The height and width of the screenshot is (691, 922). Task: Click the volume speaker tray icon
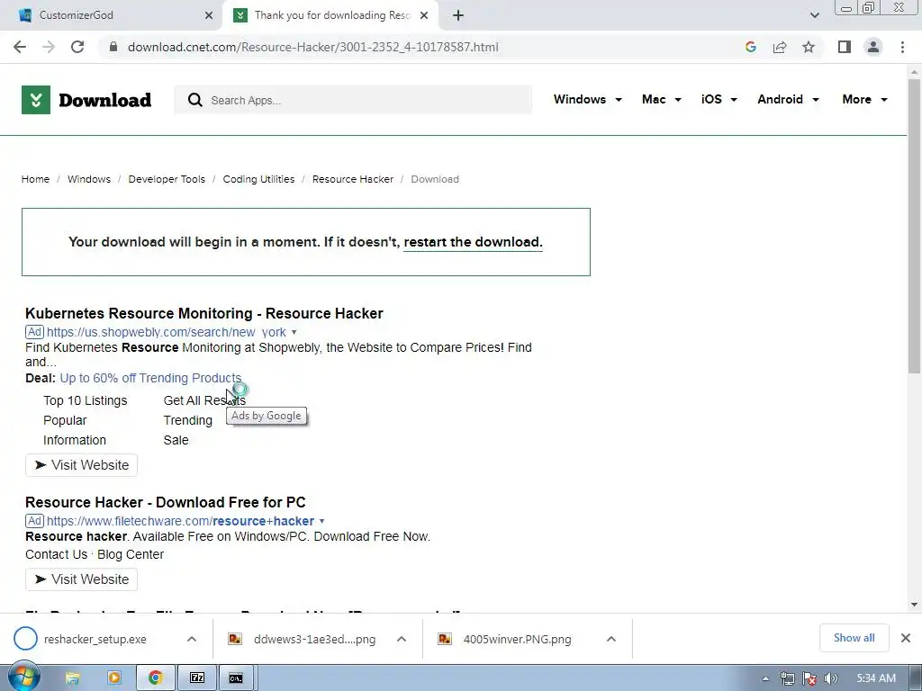pyautogui.click(x=830, y=678)
